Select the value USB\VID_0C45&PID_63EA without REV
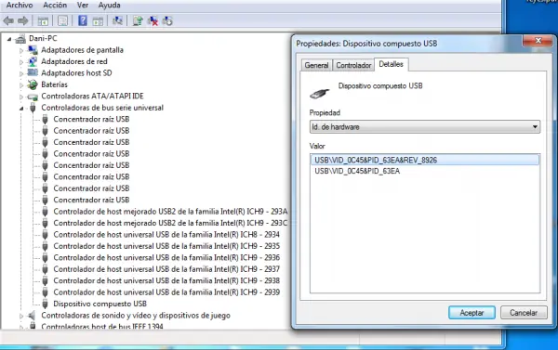This screenshot has height=350, width=558. tap(357, 171)
